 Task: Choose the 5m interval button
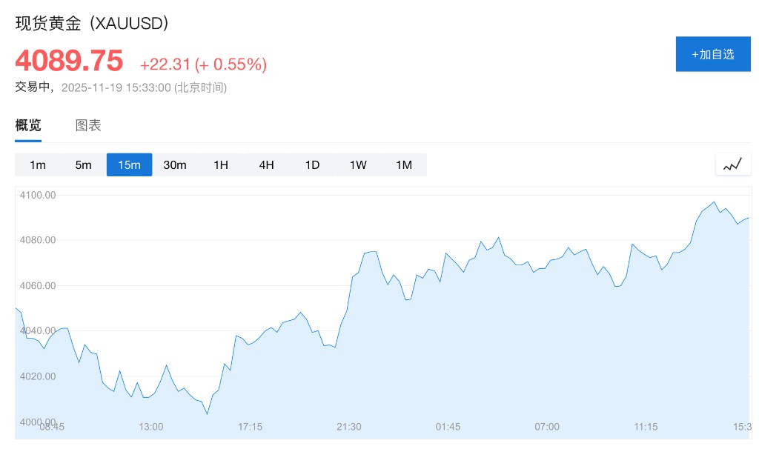(x=83, y=164)
